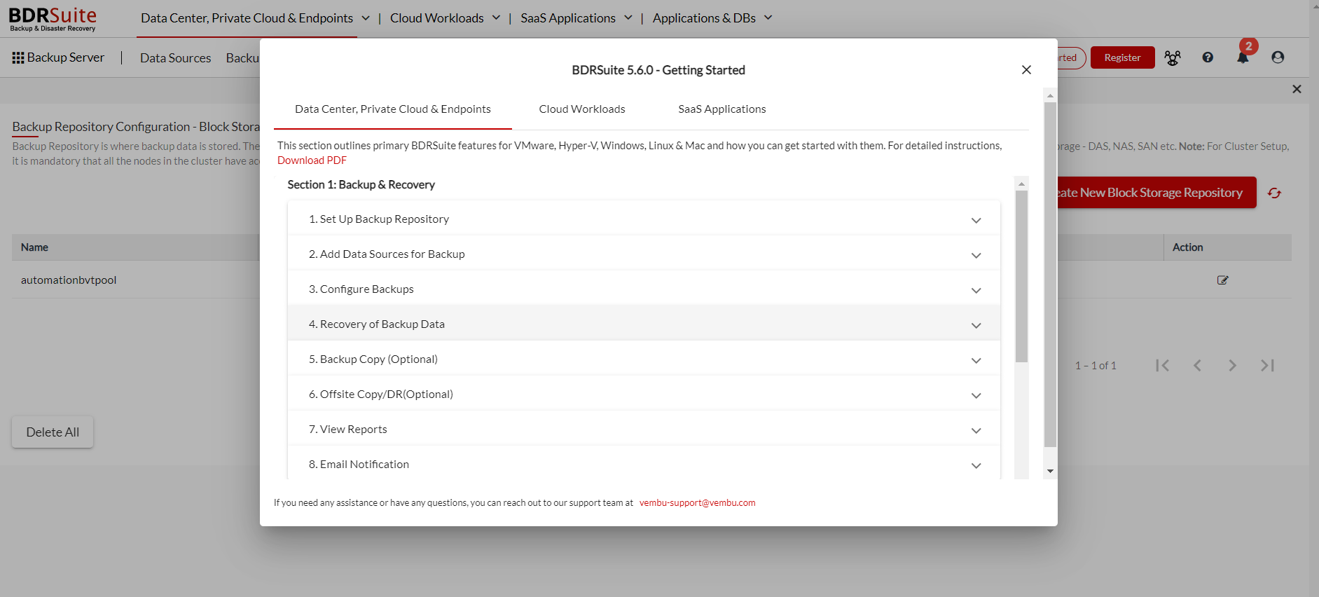Click dialog outer scrollbar down arrow
The image size is (1319, 597).
tap(1050, 472)
